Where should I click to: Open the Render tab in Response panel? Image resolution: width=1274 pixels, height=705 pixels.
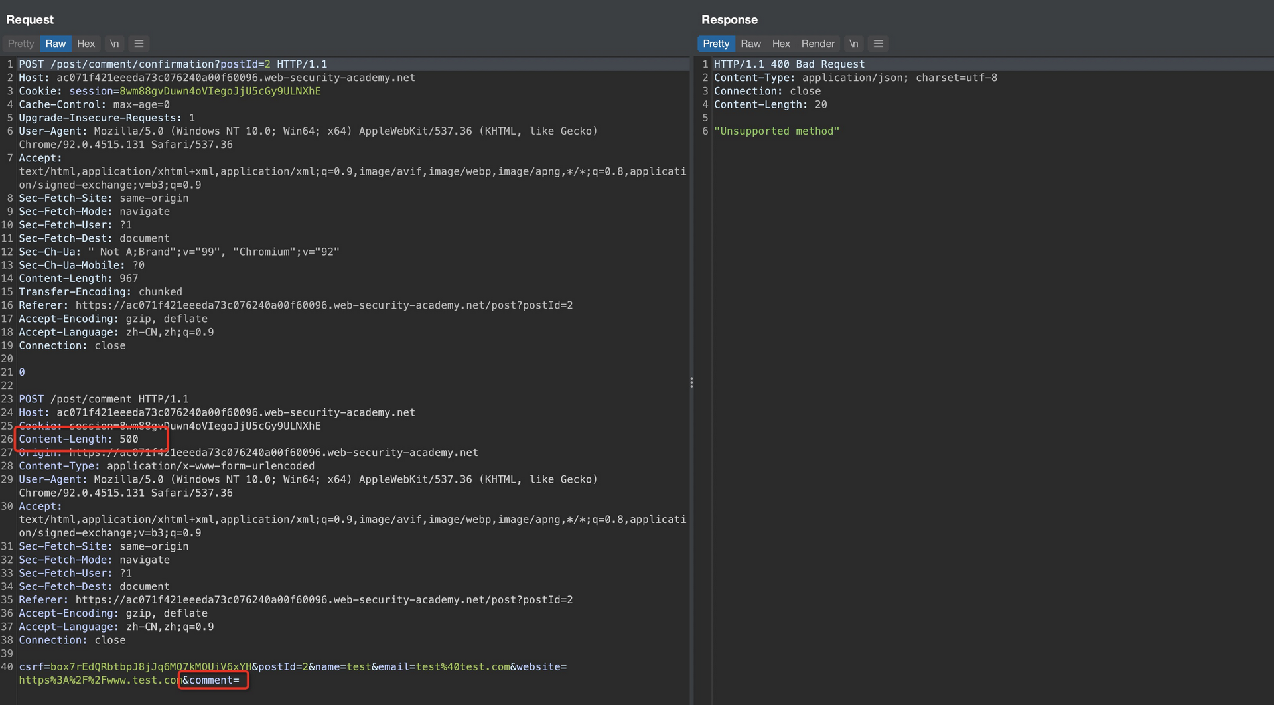tap(818, 44)
